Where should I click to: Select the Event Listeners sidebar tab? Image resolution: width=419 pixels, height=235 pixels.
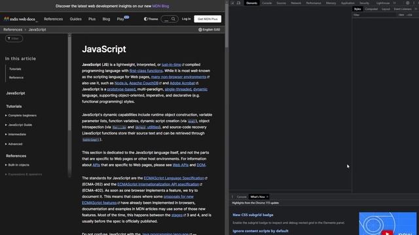403,9
